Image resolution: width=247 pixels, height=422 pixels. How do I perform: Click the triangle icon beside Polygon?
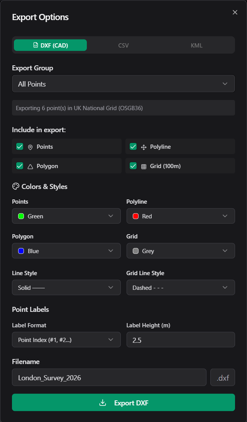point(30,166)
